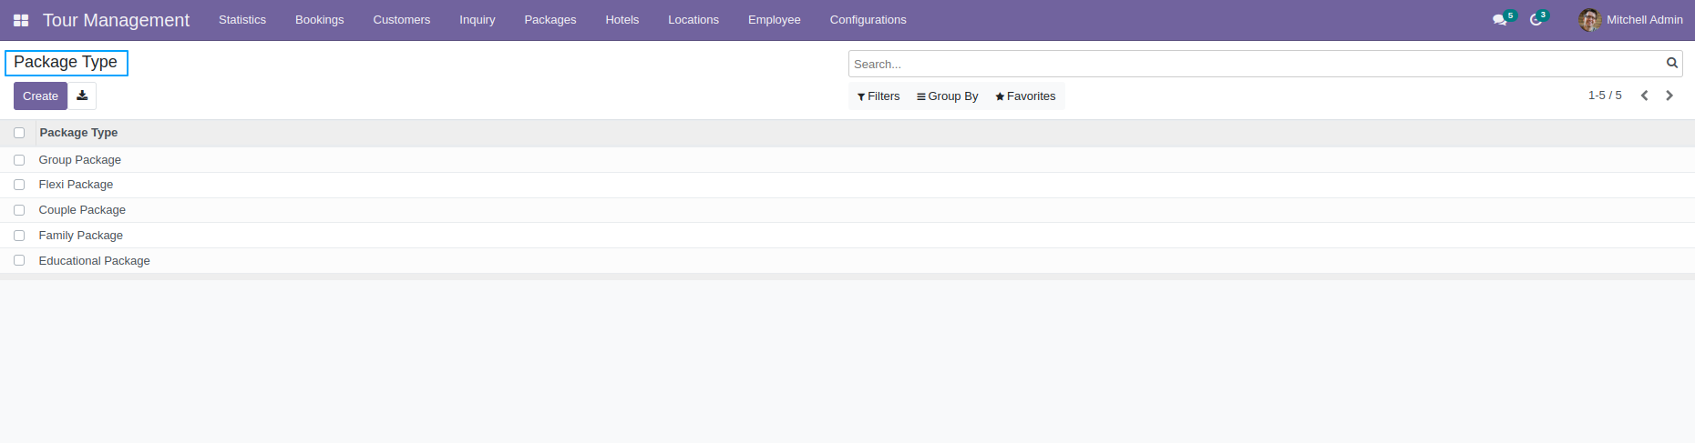Open the apps grid home menu icon
This screenshot has height=443, width=1695.
tap(21, 20)
